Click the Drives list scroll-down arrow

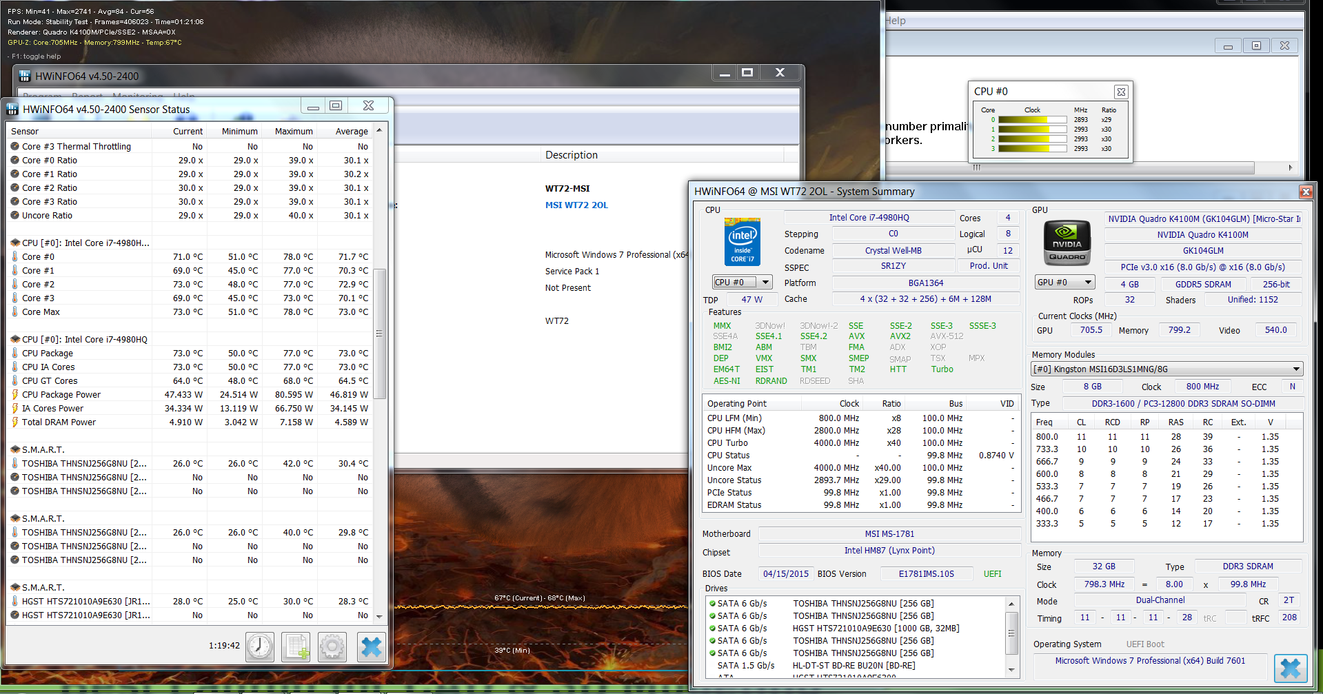tap(1011, 670)
